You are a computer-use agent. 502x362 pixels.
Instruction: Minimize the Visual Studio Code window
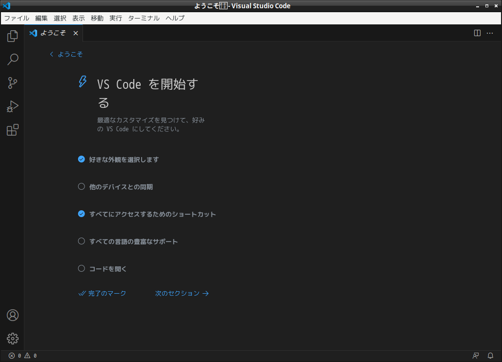(x=478, y=6)
